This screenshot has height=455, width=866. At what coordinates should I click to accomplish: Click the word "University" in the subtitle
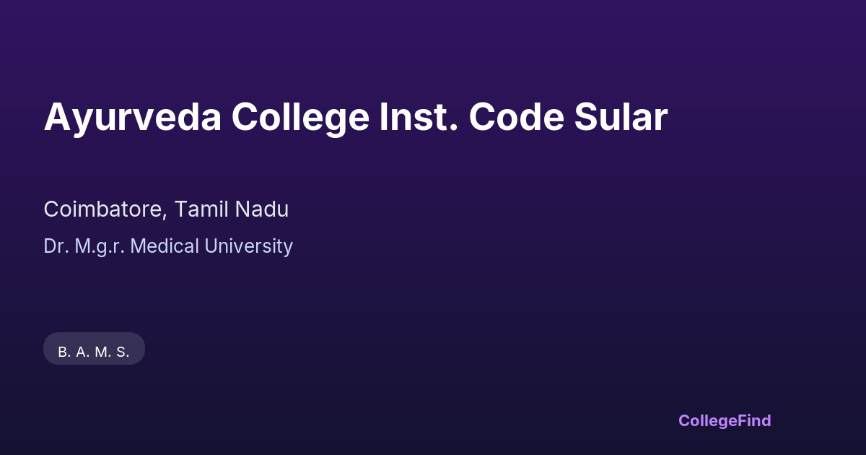pyautogui.click(x=249, y=246)
